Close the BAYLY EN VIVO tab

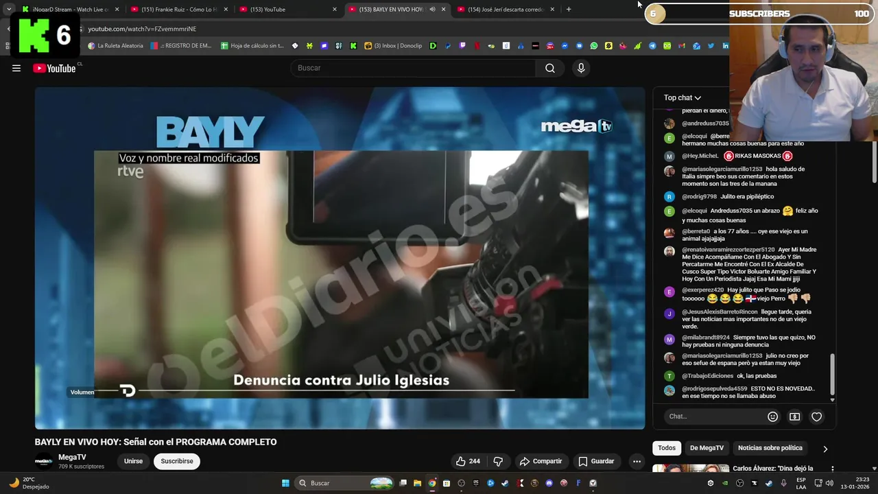coord(444,9)
